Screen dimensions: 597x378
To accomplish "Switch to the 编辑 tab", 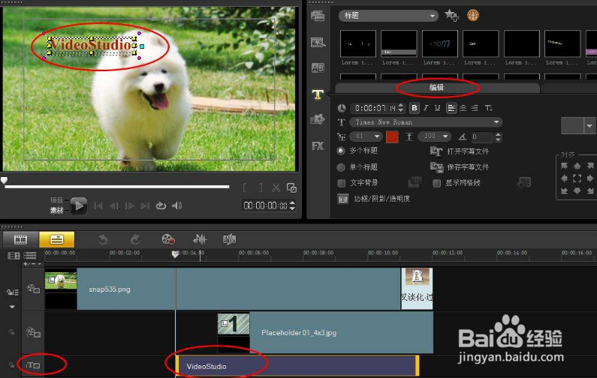I will click(x=437, y=88).
